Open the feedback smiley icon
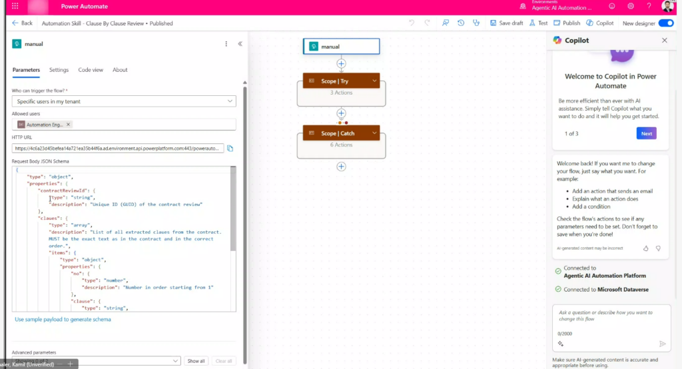The width and height of the screenshot is (682, 369). (612, 6)
